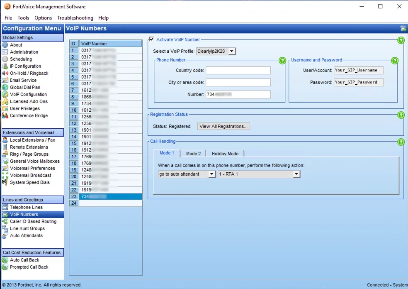Viewport: 408px width, 289px height.
Task: Open the Conference Bridge page label
Action: click(x=29, y=115)
